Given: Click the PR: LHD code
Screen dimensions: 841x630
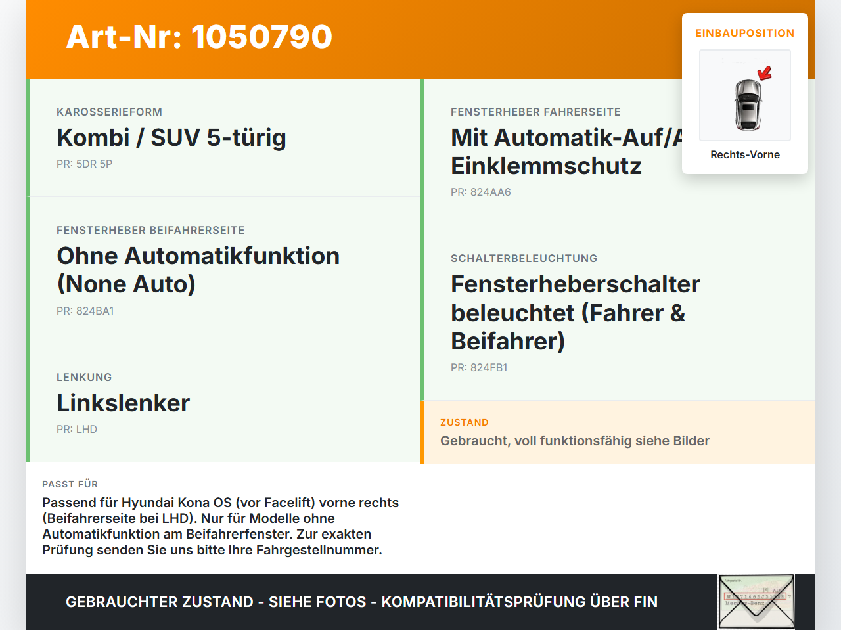Looking at the screenshot, I should pos(77,429).
